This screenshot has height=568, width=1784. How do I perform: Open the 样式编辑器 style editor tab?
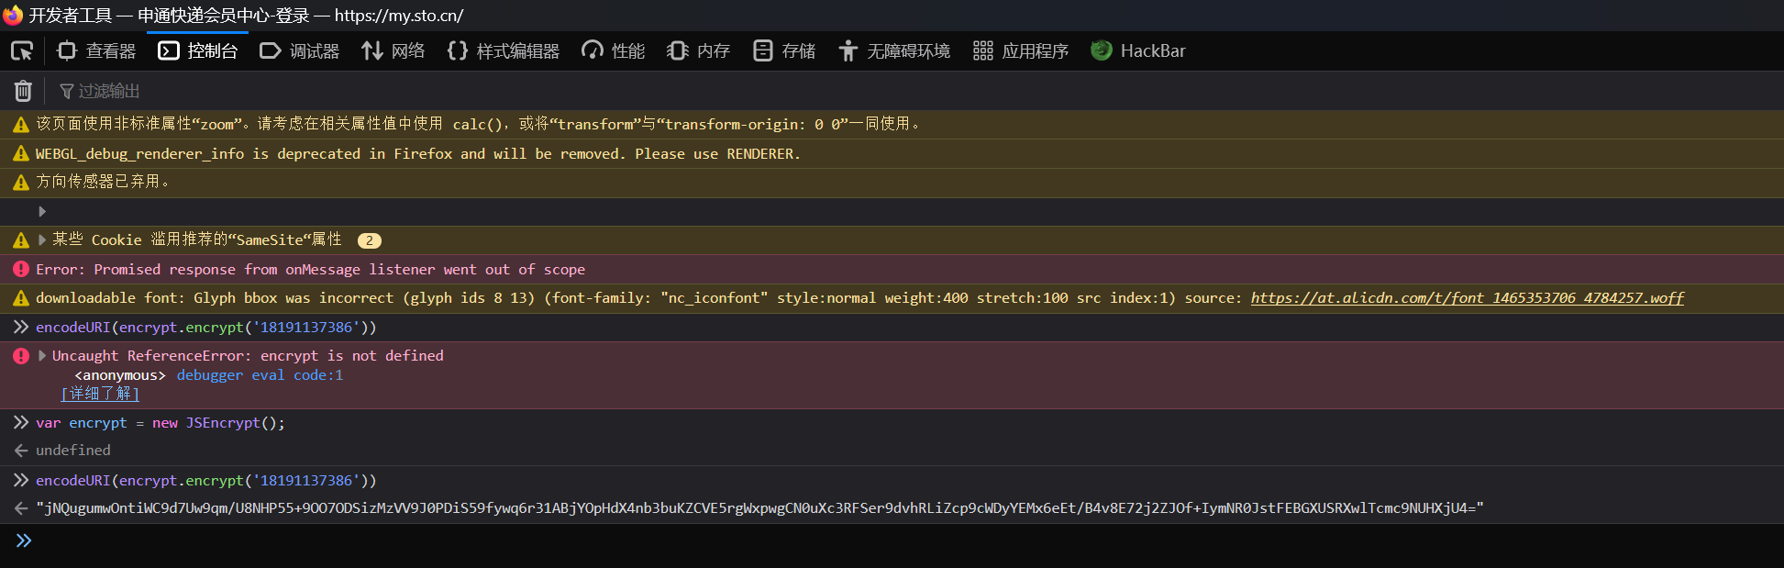pyautogui.click(x=504, y=51)
